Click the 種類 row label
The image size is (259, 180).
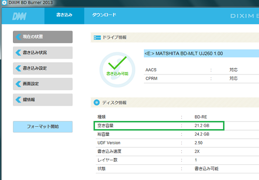click(101, 117)
